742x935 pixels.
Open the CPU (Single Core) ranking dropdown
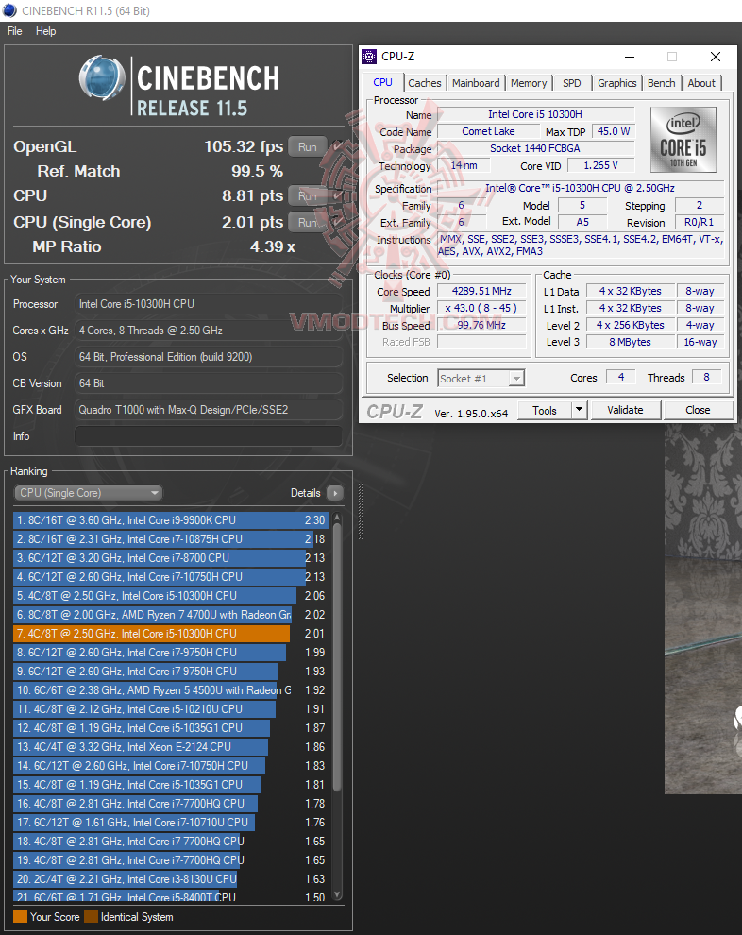tap(88, 493)
